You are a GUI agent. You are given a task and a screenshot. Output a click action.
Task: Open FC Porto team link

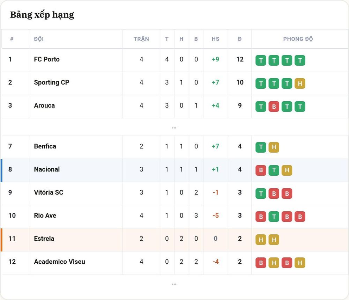(47, 59)
